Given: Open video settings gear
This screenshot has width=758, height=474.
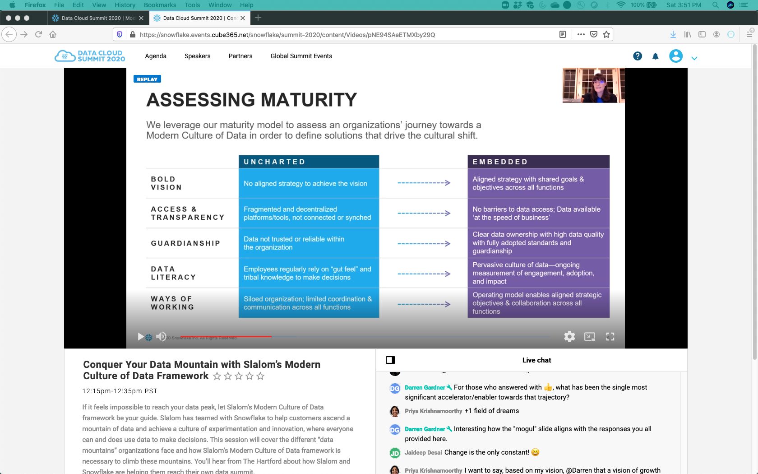Looking at the screenshot, I should pos(569,336).
